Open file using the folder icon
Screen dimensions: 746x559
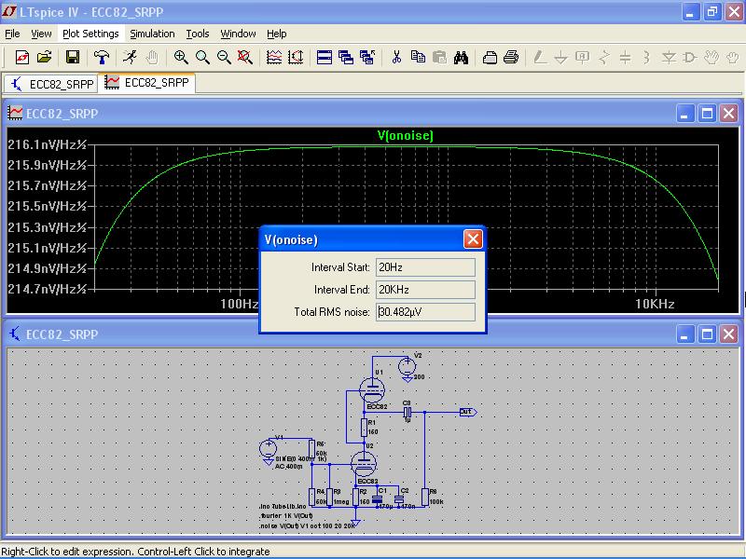[x=44, y=58]
